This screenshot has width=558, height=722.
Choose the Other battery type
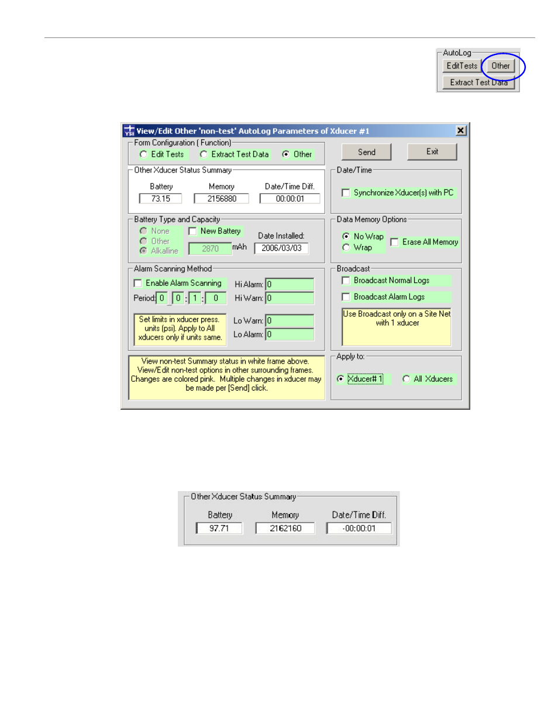coord(143,241)
